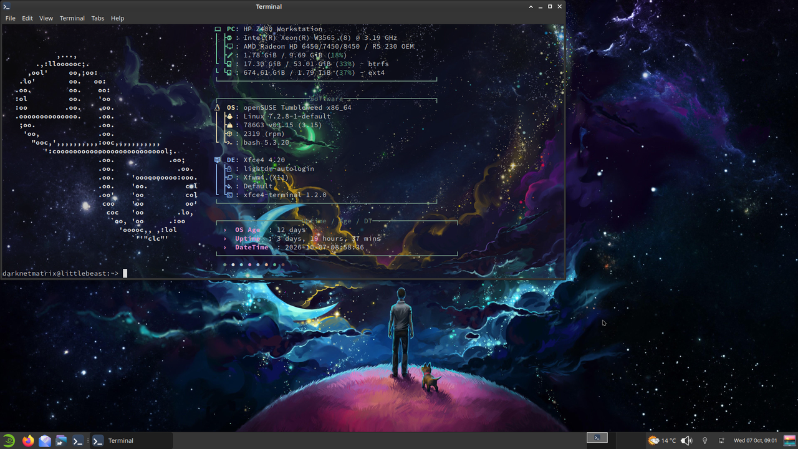Open the openSUSE applications menu
The height and width of the screenshot is (449, 798).
tap(9, 440)
